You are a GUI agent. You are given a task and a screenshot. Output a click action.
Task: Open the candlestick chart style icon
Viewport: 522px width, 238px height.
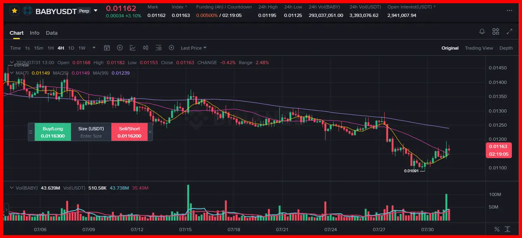(x=146, y=48)
